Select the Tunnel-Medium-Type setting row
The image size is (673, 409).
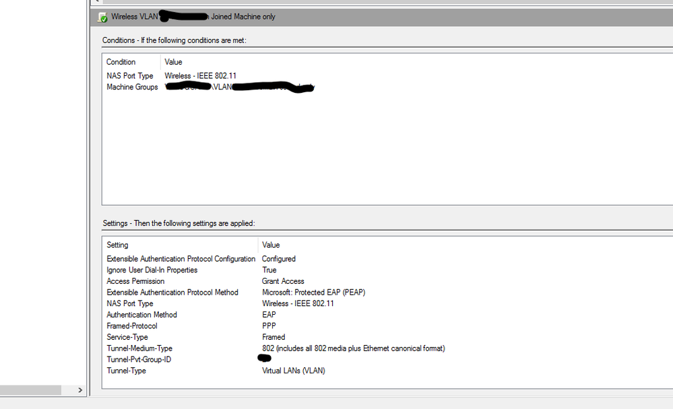coord(139,348)
